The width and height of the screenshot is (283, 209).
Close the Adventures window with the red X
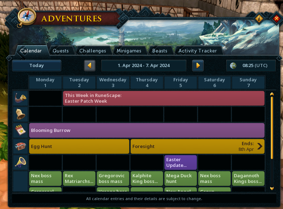[276, 18]
